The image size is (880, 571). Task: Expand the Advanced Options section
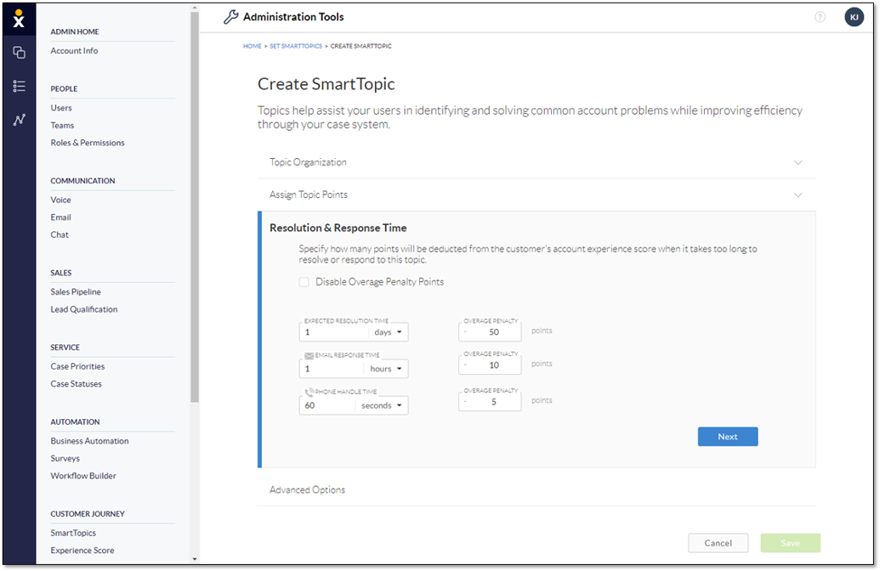click(x=537, y=489)
